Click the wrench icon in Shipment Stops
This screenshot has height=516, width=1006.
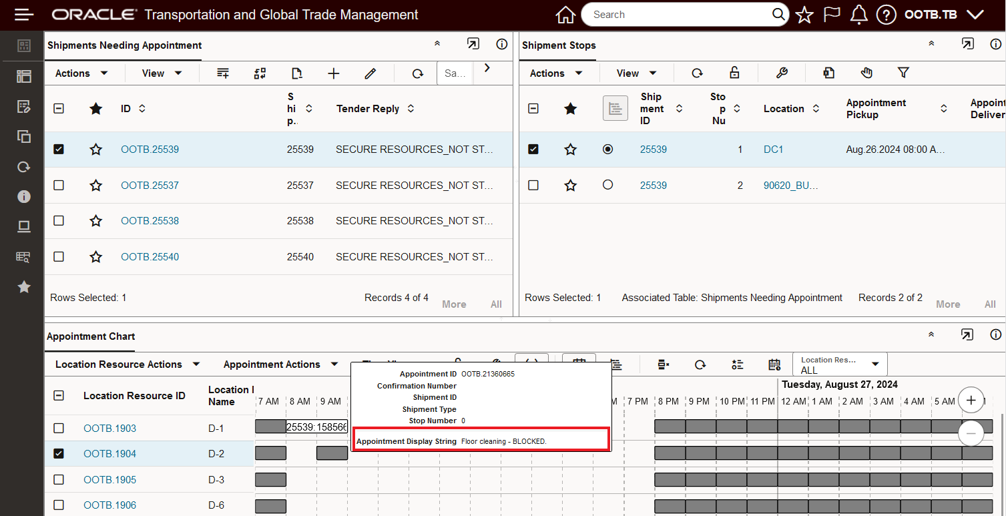click(x=782, y=73)
